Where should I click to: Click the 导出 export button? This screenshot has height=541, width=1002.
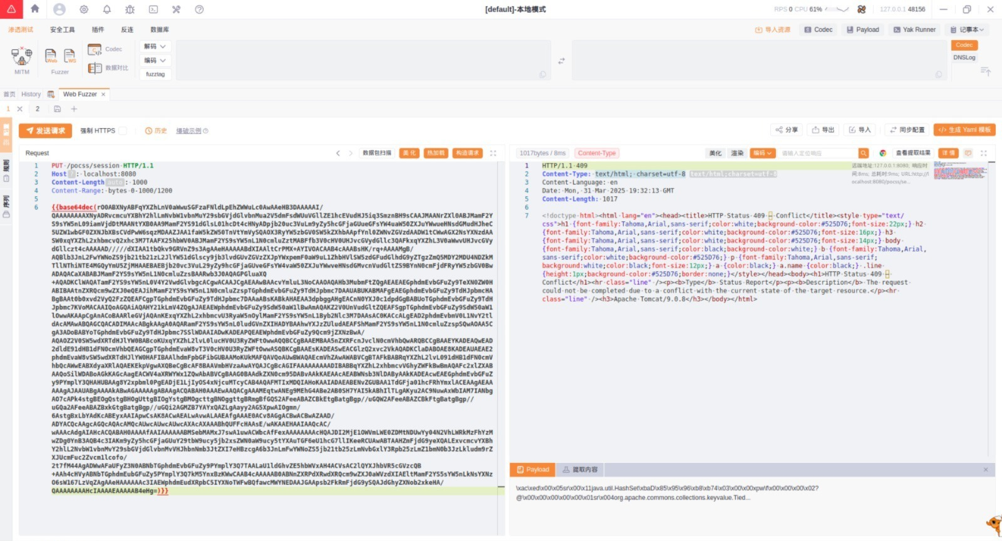[823, 130]
